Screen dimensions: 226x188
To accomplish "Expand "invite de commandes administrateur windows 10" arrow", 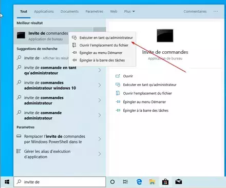I will pos(100,85).
